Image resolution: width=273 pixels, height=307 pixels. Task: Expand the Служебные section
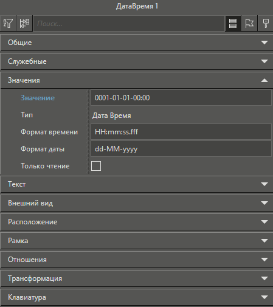click(x=137, y=61)
